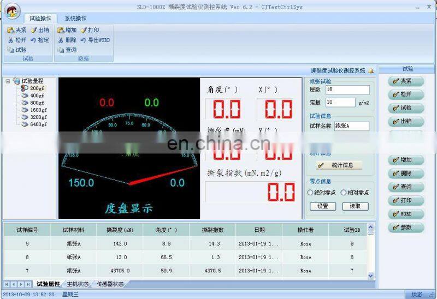Open the 传感器状态 bottom tab
The image size is (437, 299).
(110, 284)
